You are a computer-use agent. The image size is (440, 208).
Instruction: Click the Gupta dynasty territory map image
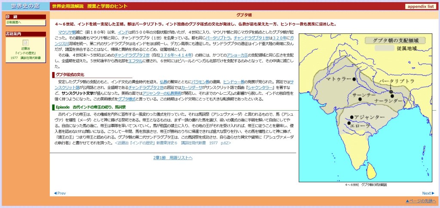[366, 107]
